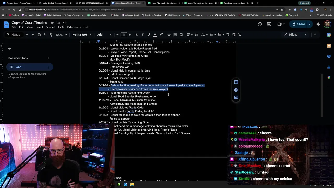Print the document using the printer icon
The height and width of the screenshot is (188, 334).
coord(39,35)
